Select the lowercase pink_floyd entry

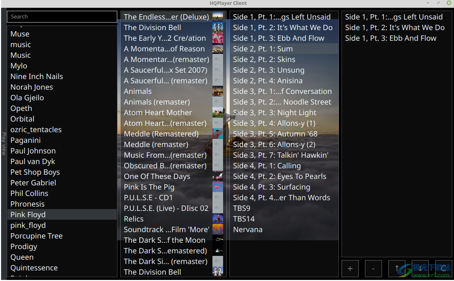point(62,225)
